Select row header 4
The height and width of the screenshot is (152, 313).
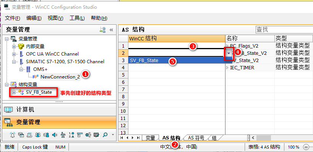[123, 68]
